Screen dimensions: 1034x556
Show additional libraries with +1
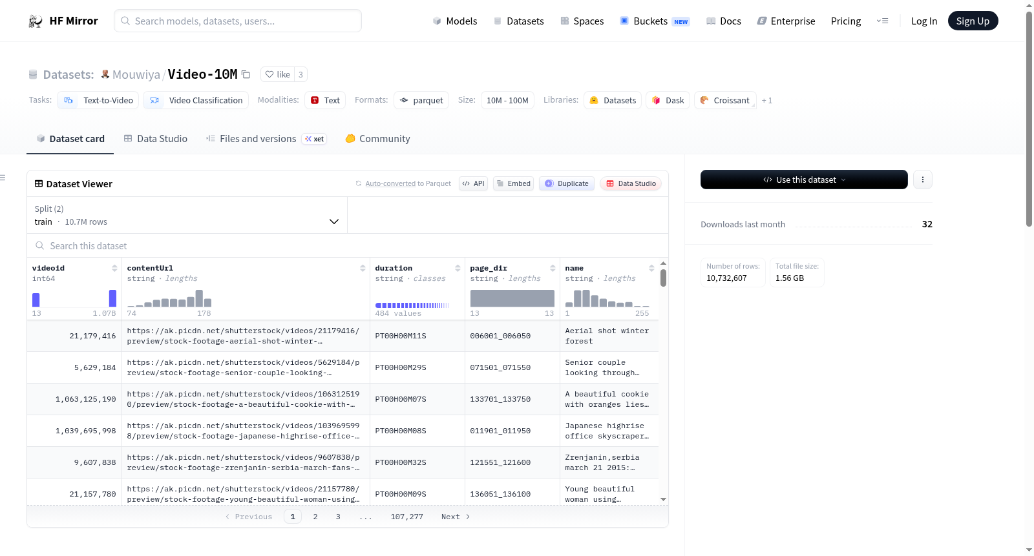coord(767,100)
